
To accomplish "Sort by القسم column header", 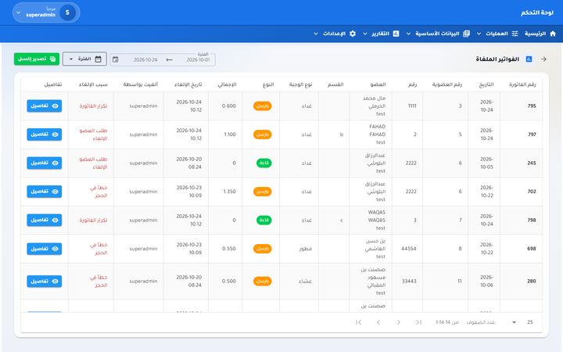I will coord(335,84).
